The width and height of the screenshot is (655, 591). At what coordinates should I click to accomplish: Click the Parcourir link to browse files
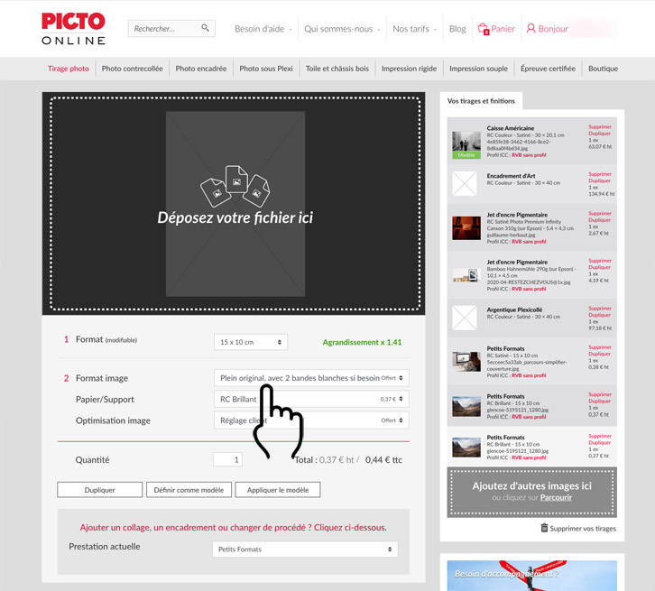(557, 497)
